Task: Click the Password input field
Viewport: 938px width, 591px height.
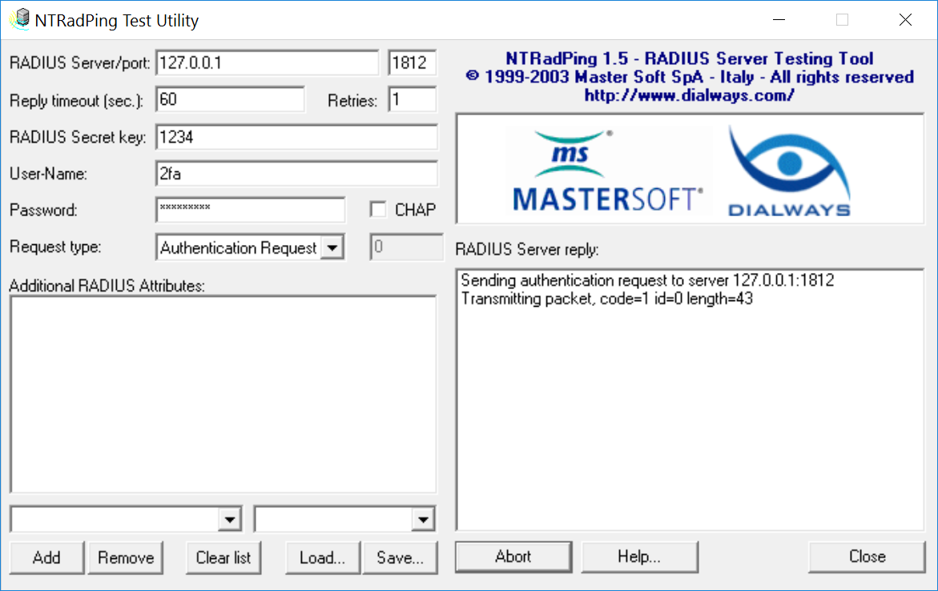Action: (x=250, y=209)
